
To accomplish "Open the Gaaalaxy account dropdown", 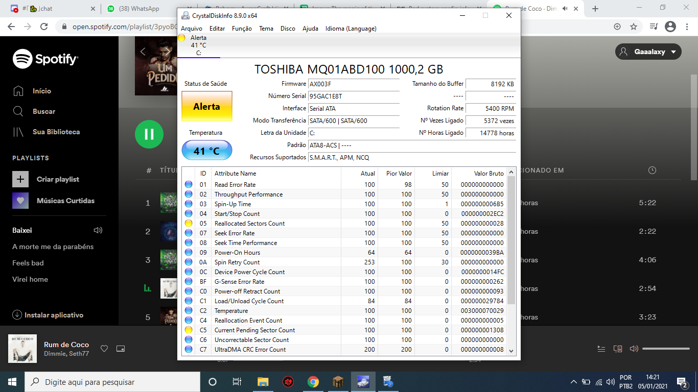I will tap(648, 52).
